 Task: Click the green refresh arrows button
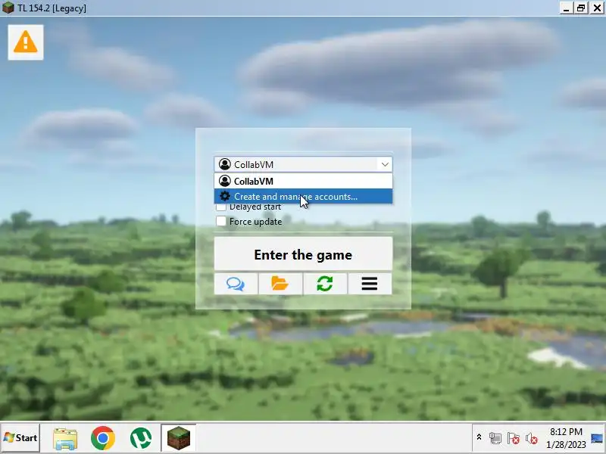[x=325, y=284]
